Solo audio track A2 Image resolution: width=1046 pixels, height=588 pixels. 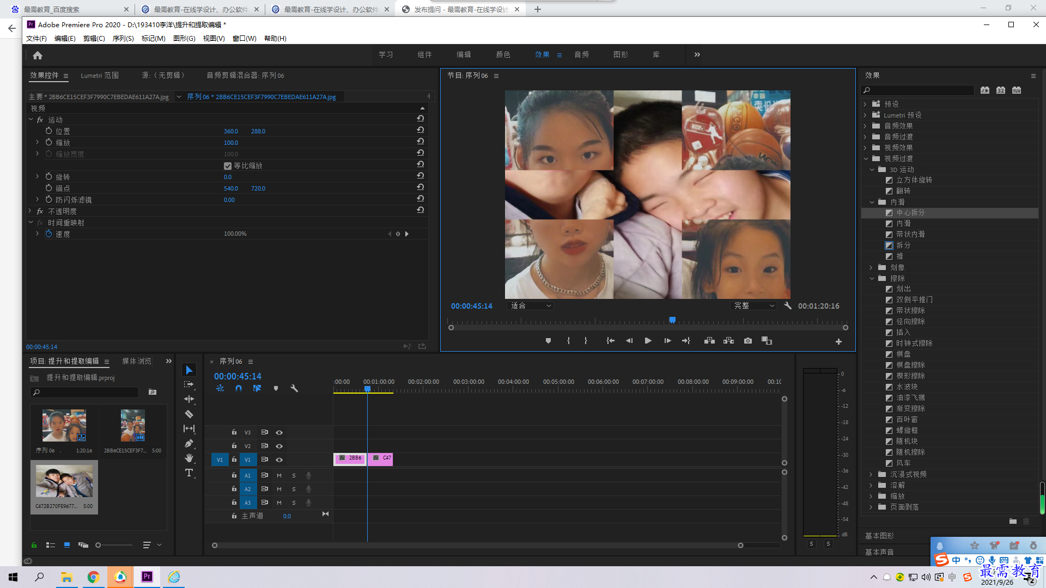[294, 489]
